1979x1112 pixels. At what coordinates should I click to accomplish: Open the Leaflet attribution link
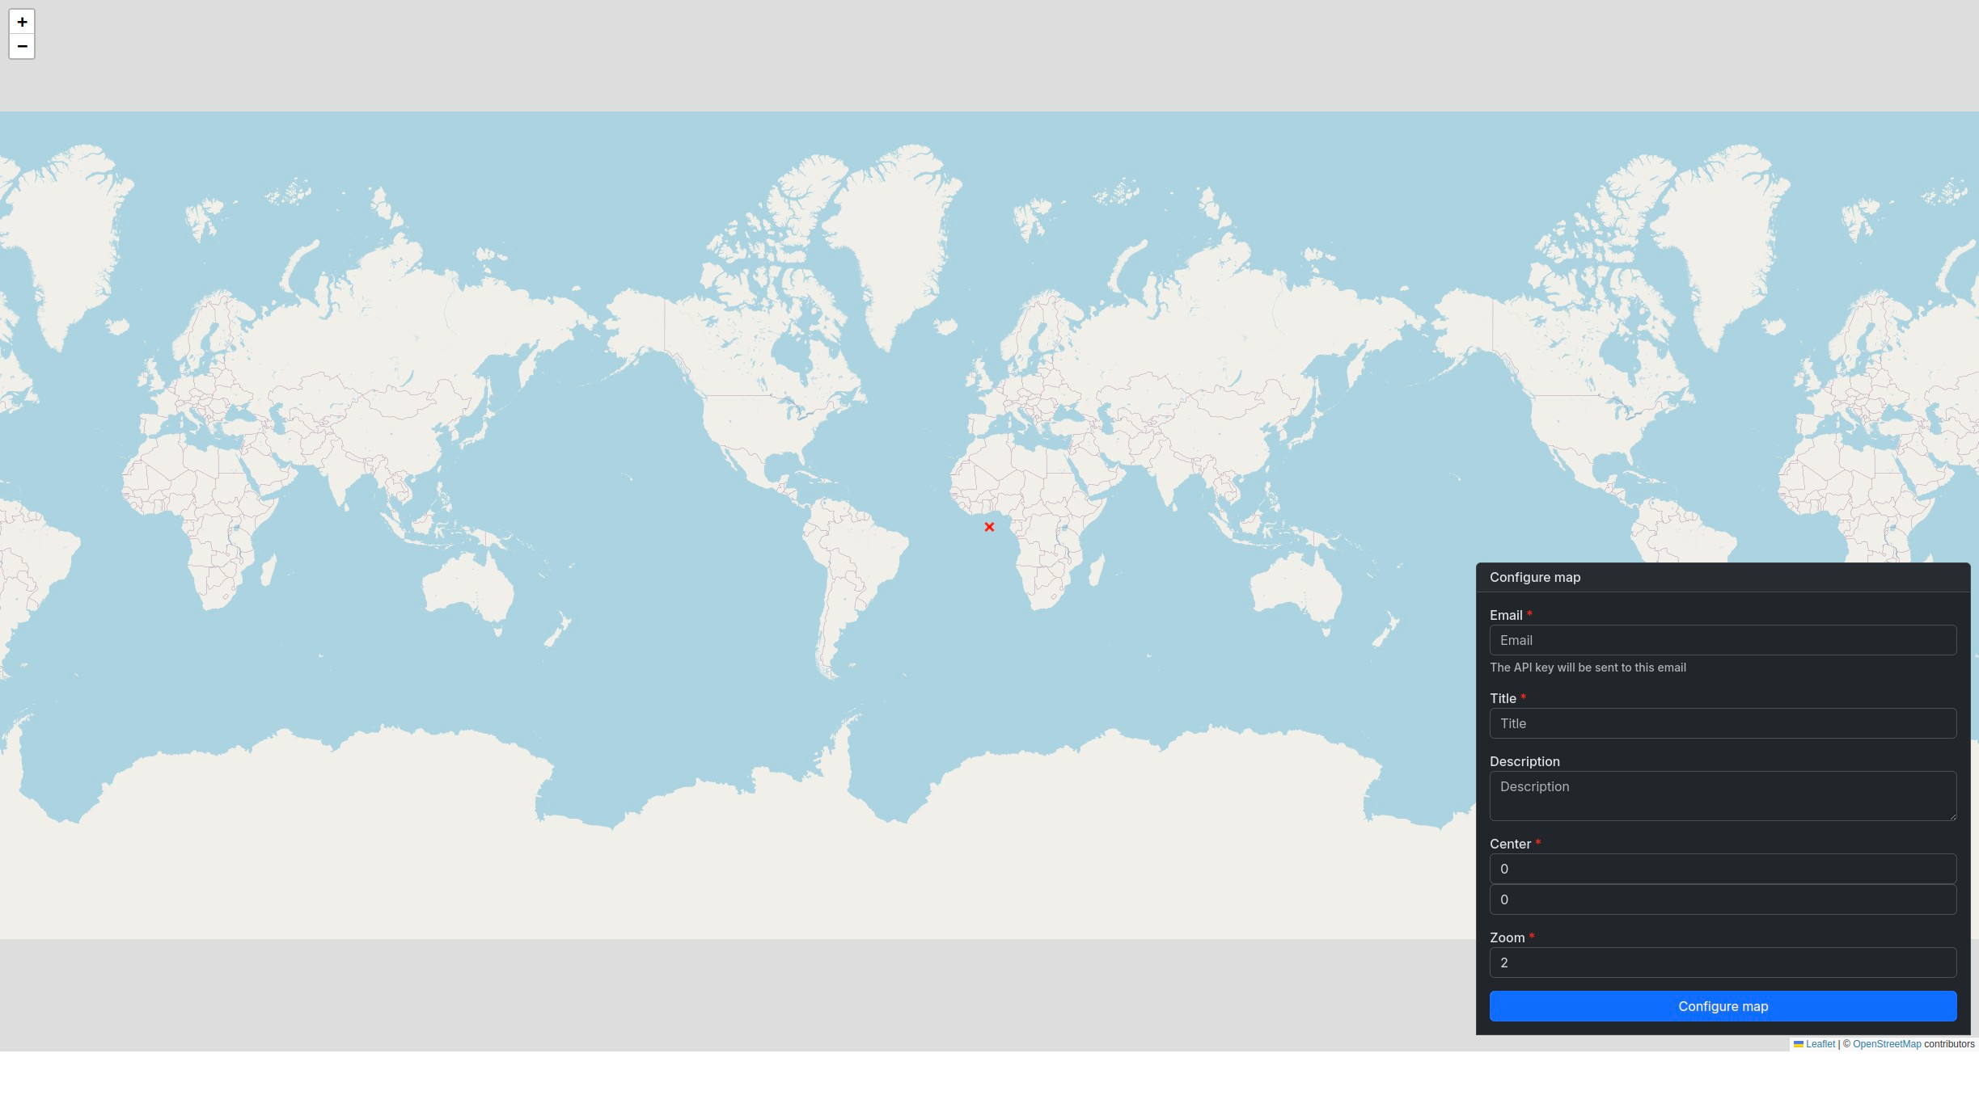click(x=1820, y=1044)
